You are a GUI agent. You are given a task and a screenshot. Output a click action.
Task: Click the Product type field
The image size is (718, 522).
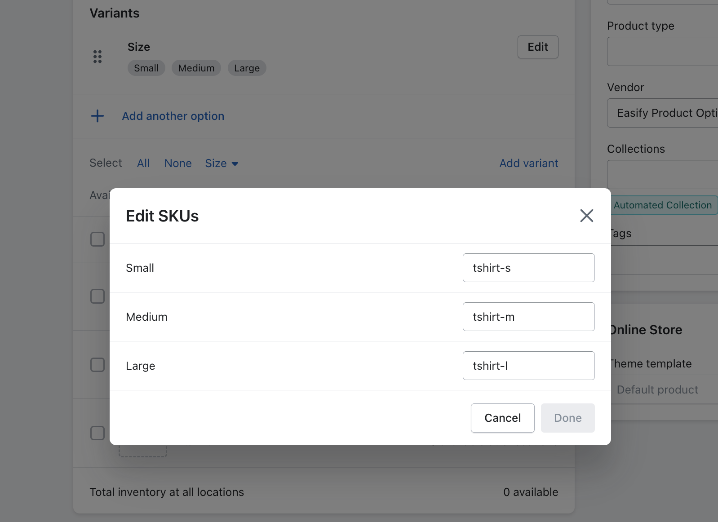tap(662, 52)
